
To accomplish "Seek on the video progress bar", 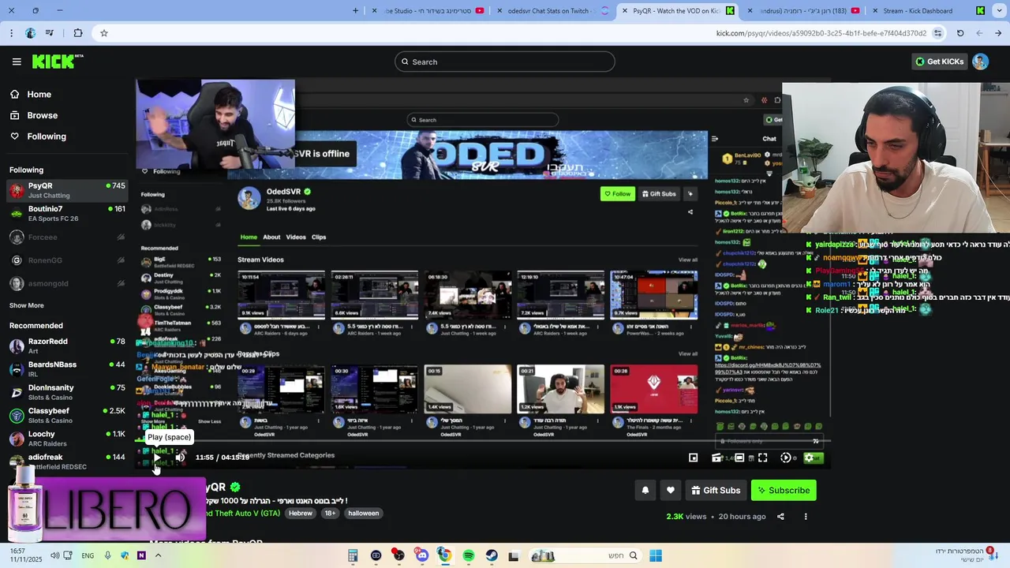I will click(483, 442).
